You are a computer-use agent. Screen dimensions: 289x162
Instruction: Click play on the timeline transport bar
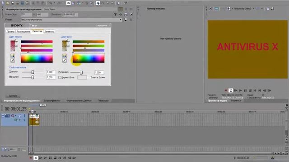pos(45,158)
